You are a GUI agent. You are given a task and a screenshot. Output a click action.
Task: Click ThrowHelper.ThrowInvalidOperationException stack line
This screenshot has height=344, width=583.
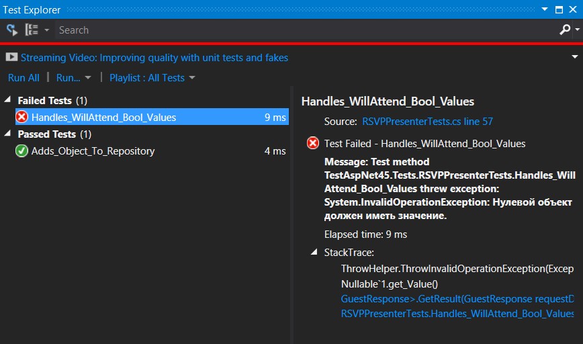(x=457, y=269)
